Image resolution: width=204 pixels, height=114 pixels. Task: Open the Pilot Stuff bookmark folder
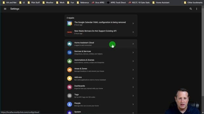click(x=34, y=3)
